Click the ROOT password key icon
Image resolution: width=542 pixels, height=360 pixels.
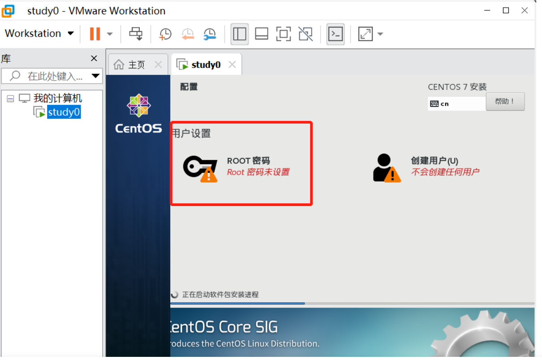coord(200,169)
